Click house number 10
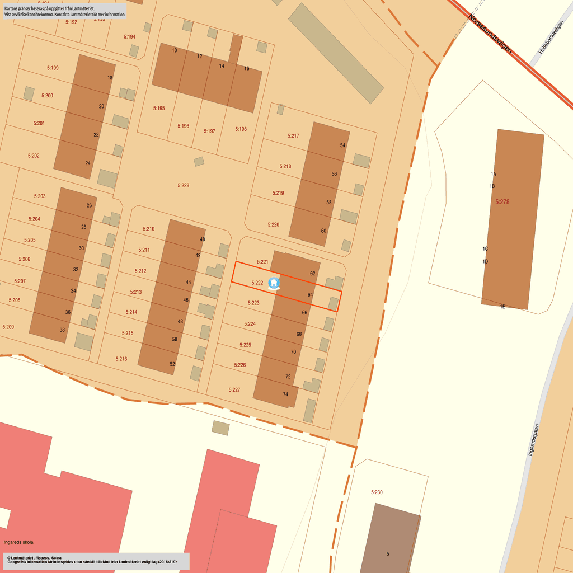 click(175, 50)
